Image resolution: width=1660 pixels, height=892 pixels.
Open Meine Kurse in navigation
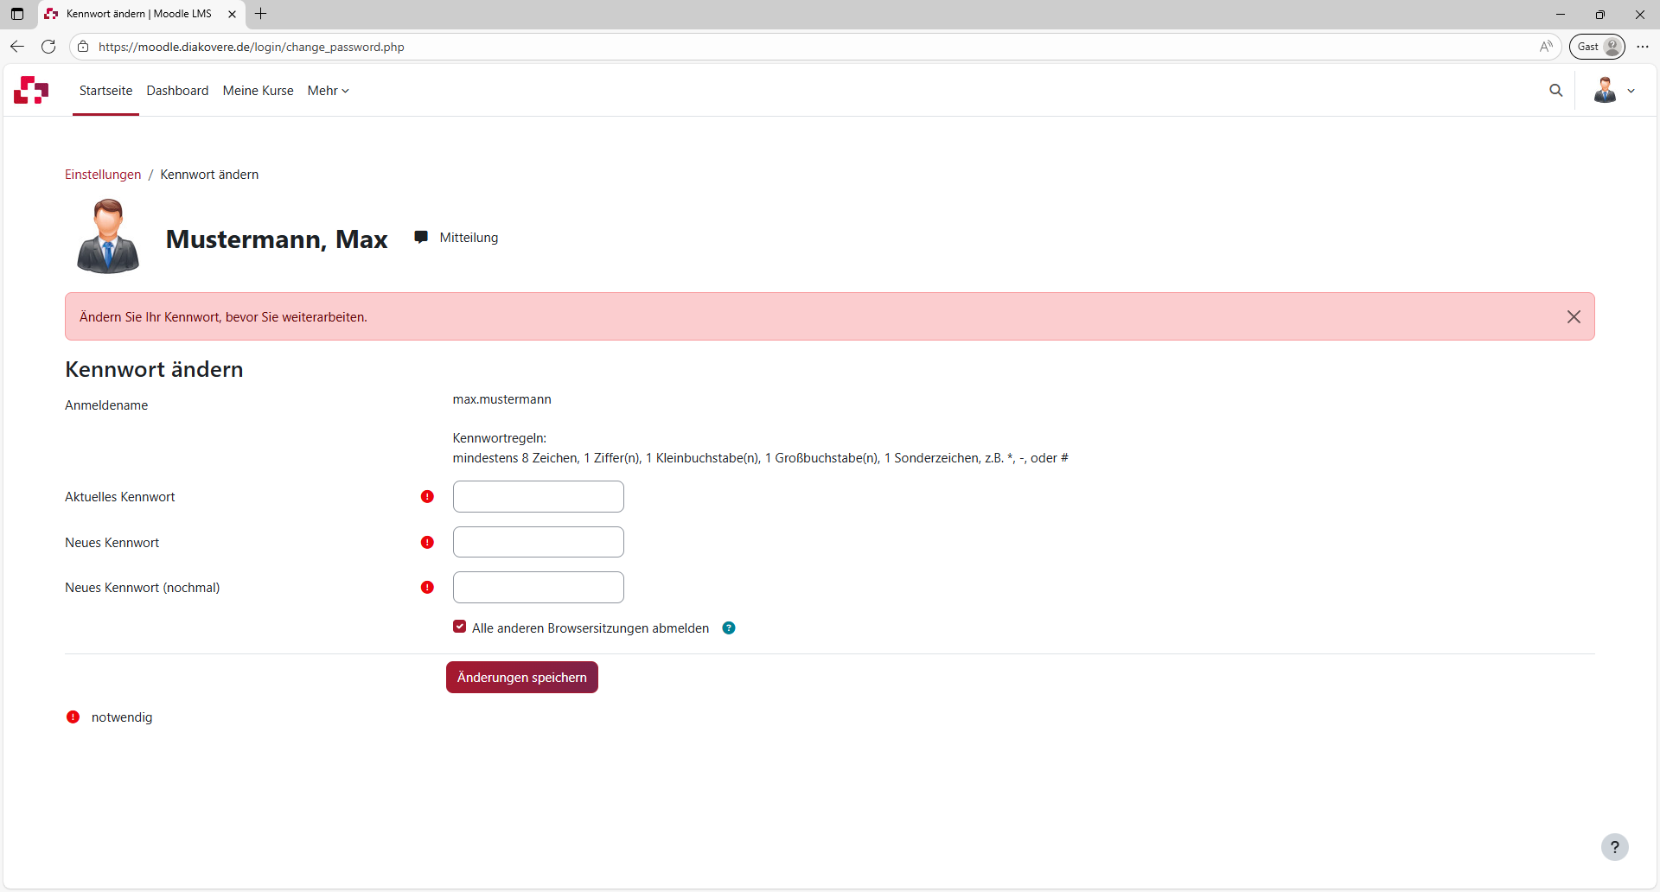click(x=258, y=91)
